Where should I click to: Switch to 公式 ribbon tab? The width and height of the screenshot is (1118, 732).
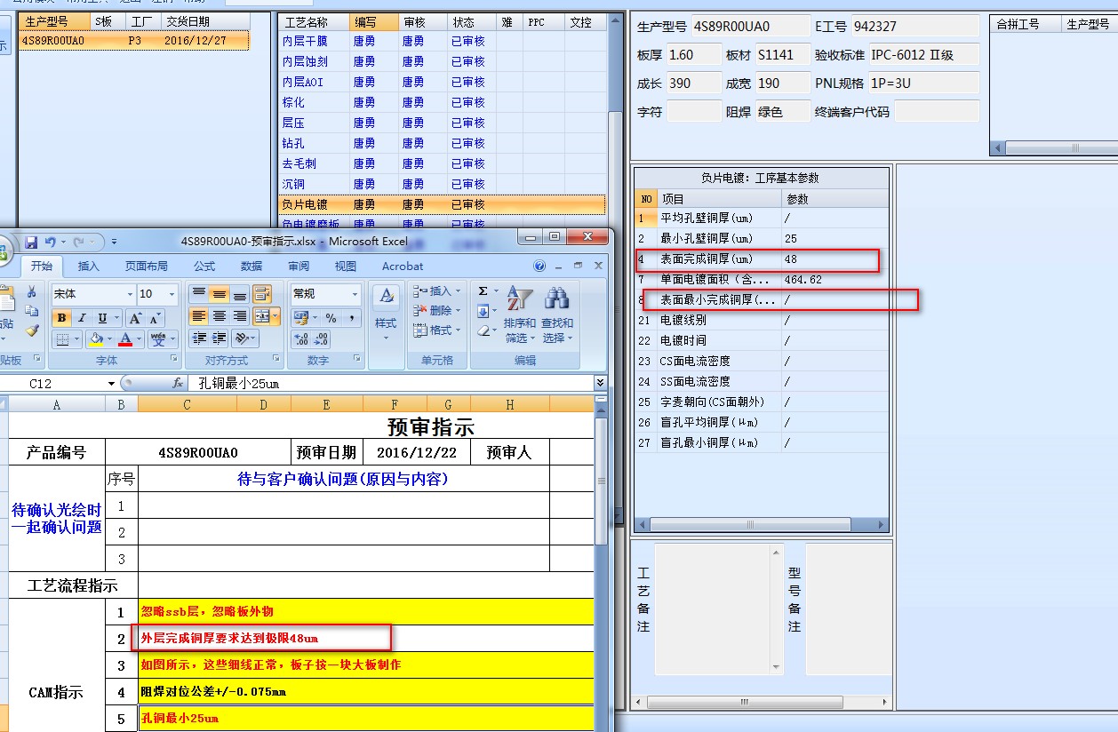tap(204, 266)
